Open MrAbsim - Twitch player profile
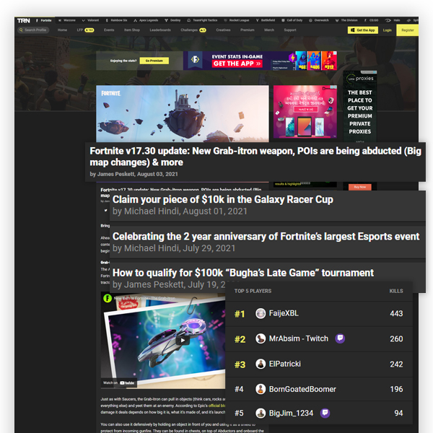 coord(299,338)
